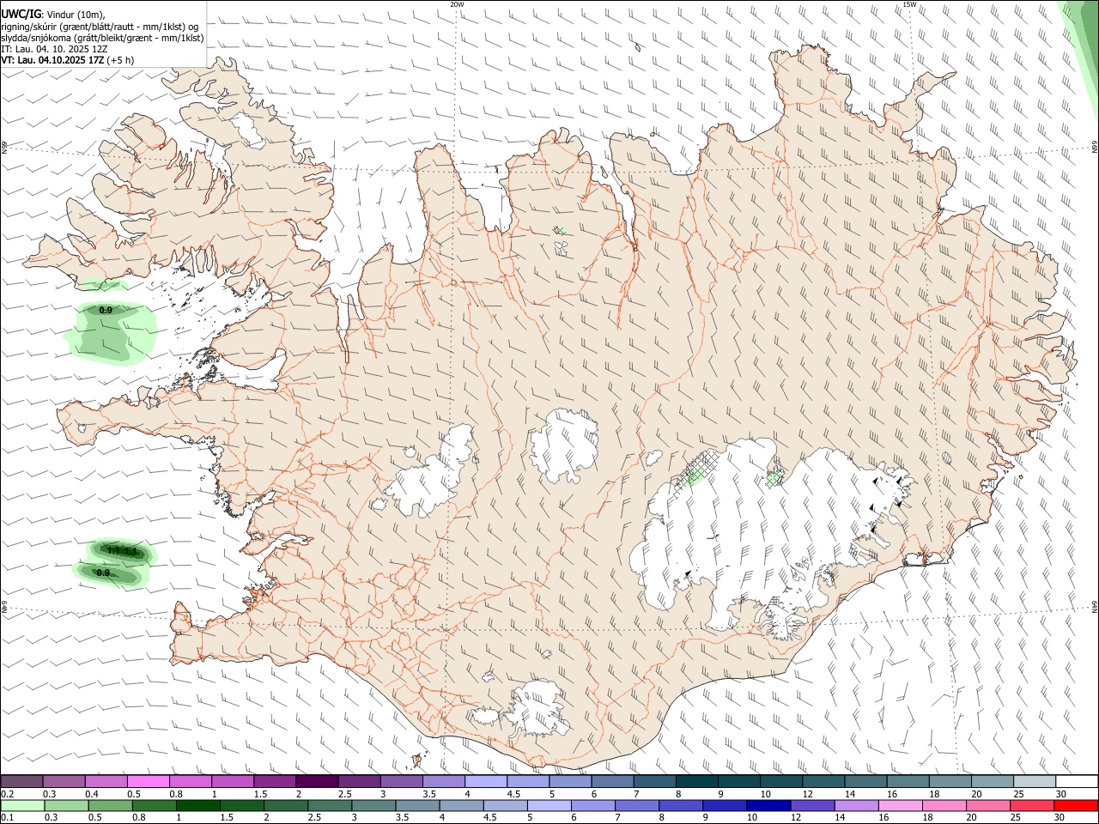Screen dimensions: 1099x824
Task: Pick the medium green 0.5 swatch in the lower legend
Action: (110, 805)
